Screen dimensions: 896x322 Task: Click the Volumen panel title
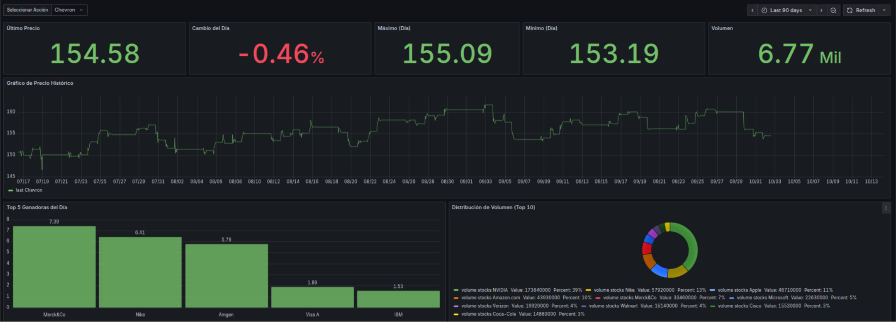(x=722, y=28)
